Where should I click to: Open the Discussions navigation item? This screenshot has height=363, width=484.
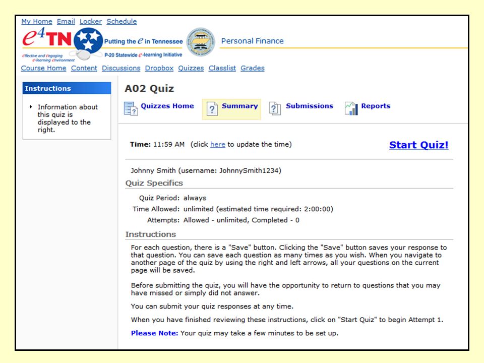(x=121, y=68)
